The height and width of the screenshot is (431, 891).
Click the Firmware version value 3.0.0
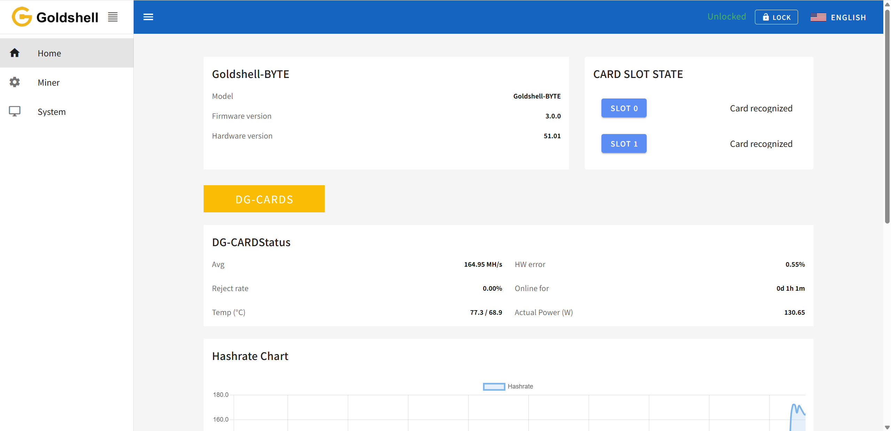(553, 116)
